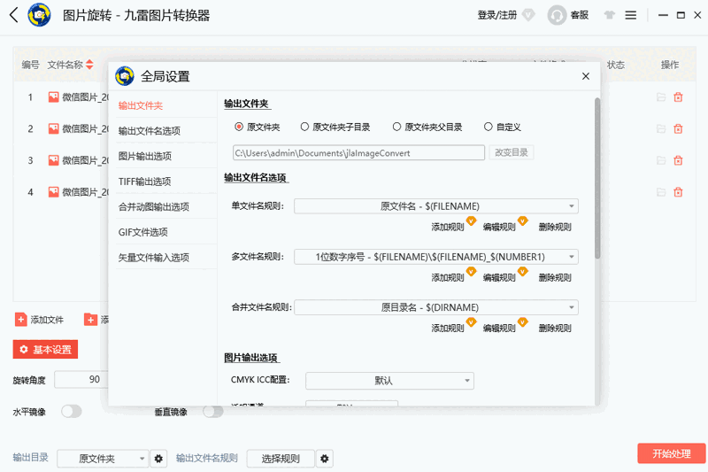Open 合并文件名规则 dropdown
This screenshot has height=472, width=708.
436,307
